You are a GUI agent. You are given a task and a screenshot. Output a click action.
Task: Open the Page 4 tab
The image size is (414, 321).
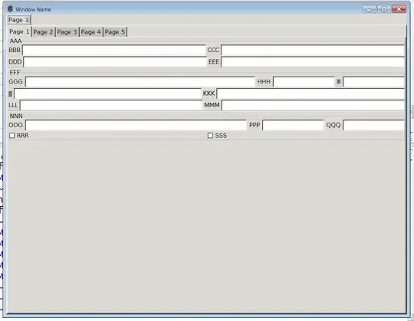coord(90,32)
